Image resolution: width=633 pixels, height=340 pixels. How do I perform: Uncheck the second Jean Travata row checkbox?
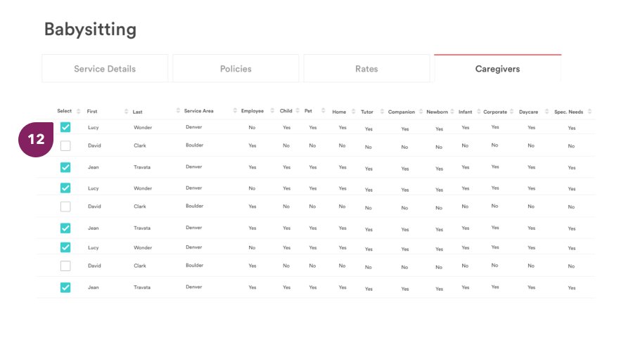point(65,228)
